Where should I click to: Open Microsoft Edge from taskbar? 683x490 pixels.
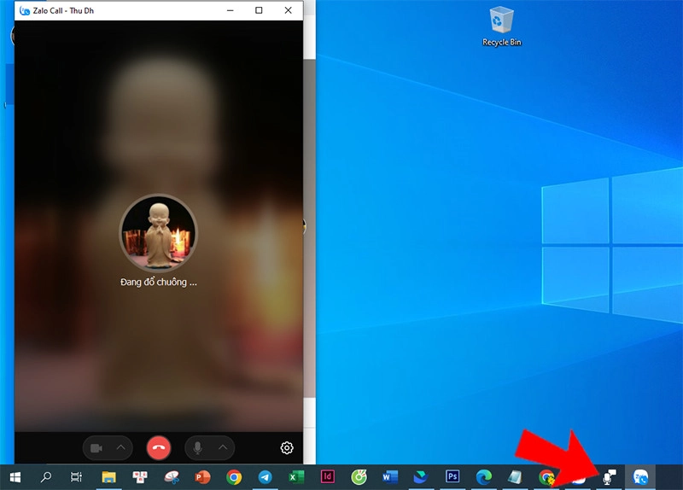(484, 477)
